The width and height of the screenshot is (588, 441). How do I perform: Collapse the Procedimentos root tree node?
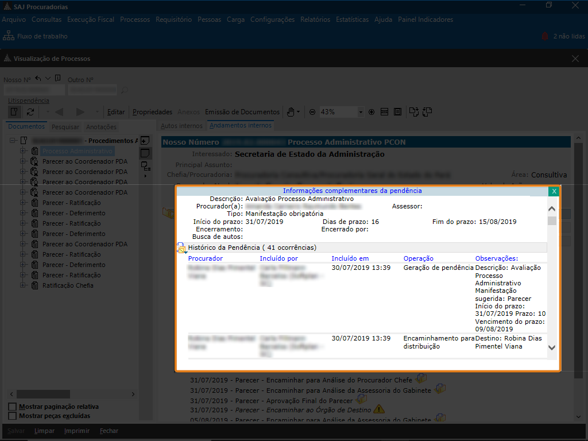point(13,141)
